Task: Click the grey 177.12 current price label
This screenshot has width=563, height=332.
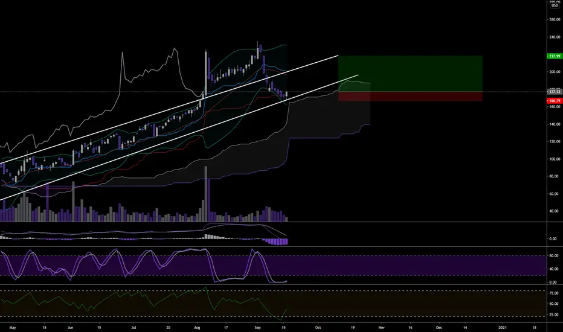Action: 555,92
